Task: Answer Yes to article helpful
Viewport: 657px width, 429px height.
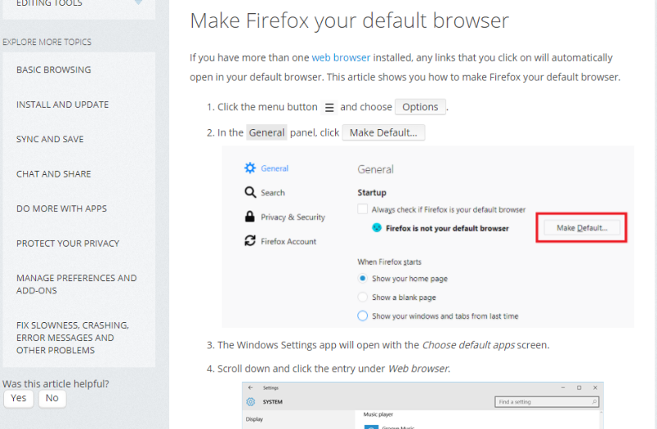Action: 18,399
